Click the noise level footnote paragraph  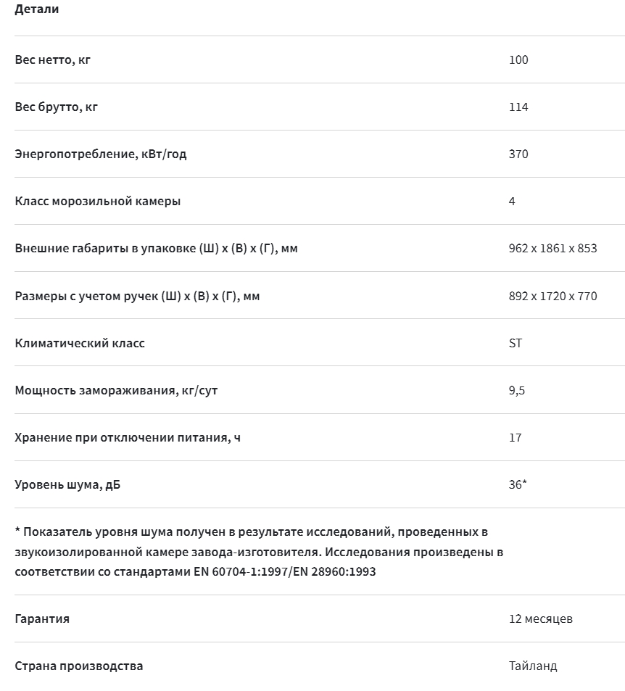coord(259,551)
